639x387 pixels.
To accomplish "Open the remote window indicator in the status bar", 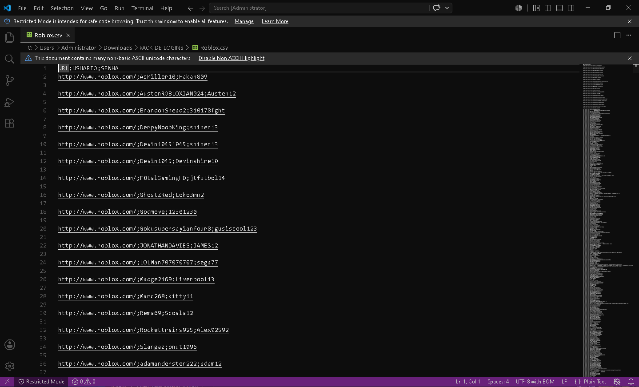I will coord(7,382).
